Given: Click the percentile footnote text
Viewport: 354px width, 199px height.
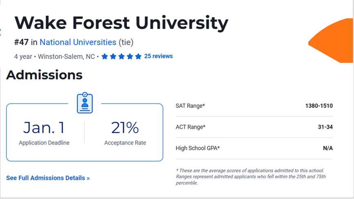Looking at the screenshot, I should [250, 177].
